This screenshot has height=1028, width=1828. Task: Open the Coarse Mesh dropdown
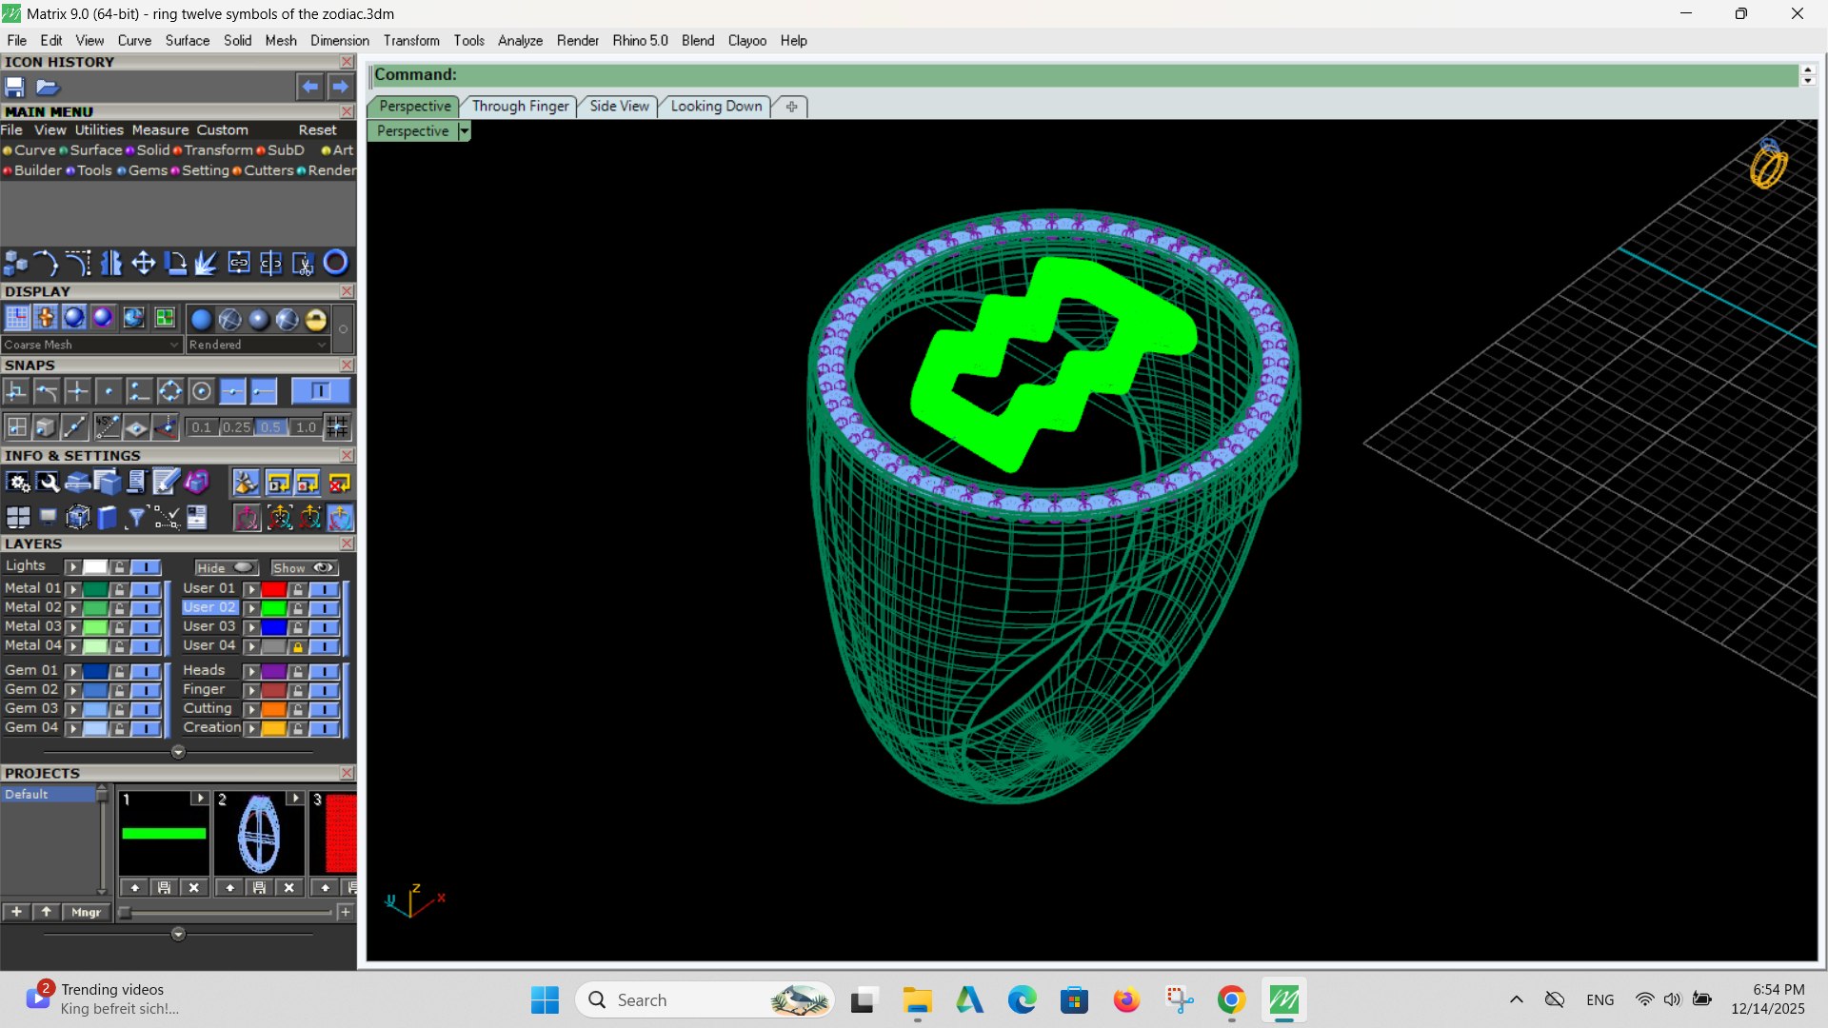pos(90,345)
